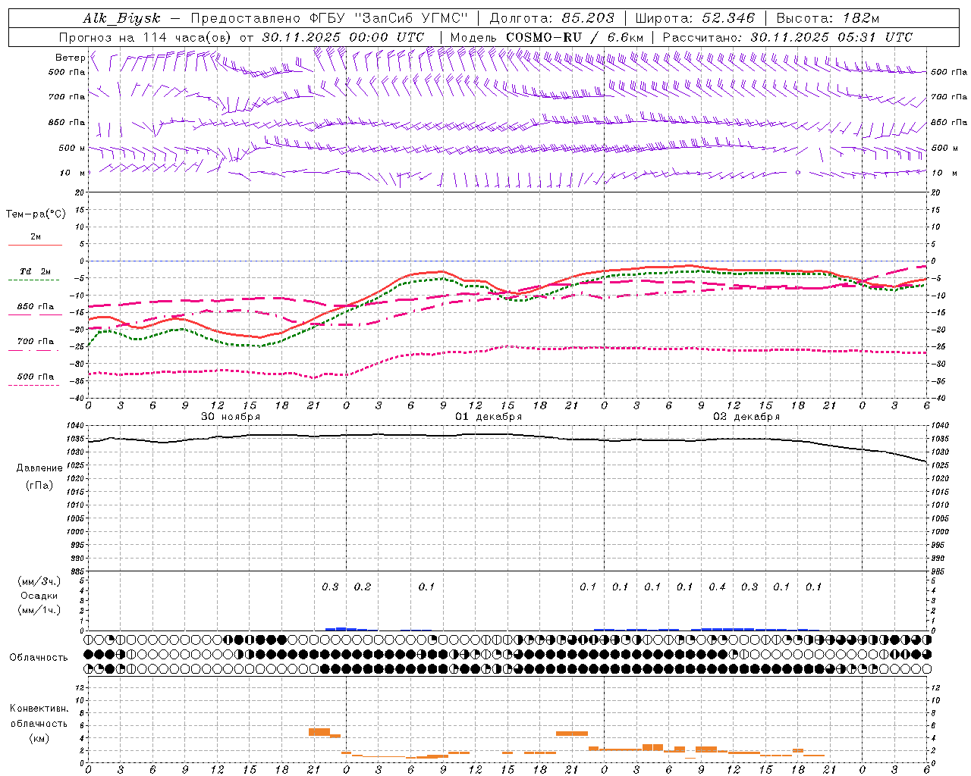Click the Облачность cloudiness label
This screenshot has height=776, width=971.
[39, 658]
